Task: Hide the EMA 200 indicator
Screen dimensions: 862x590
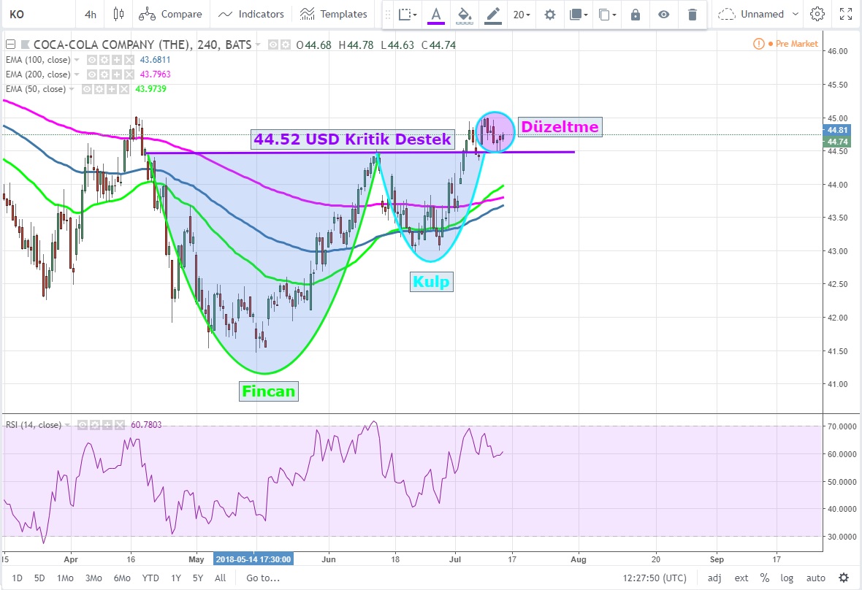Action: pyautogui.click(x=92, y=74)
